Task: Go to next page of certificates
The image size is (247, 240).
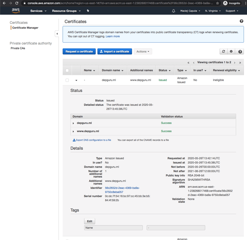Action: coord(235,63)
